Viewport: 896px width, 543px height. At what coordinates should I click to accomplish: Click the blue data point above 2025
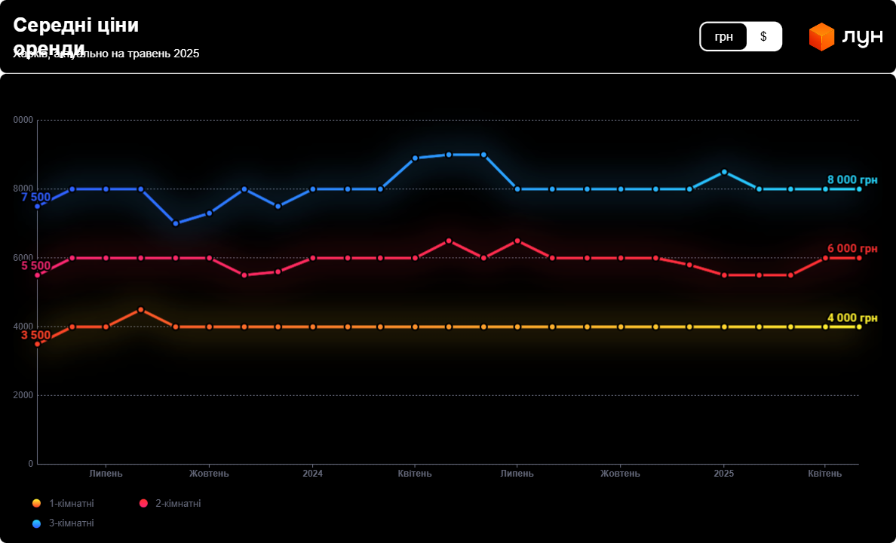point(724,172)
